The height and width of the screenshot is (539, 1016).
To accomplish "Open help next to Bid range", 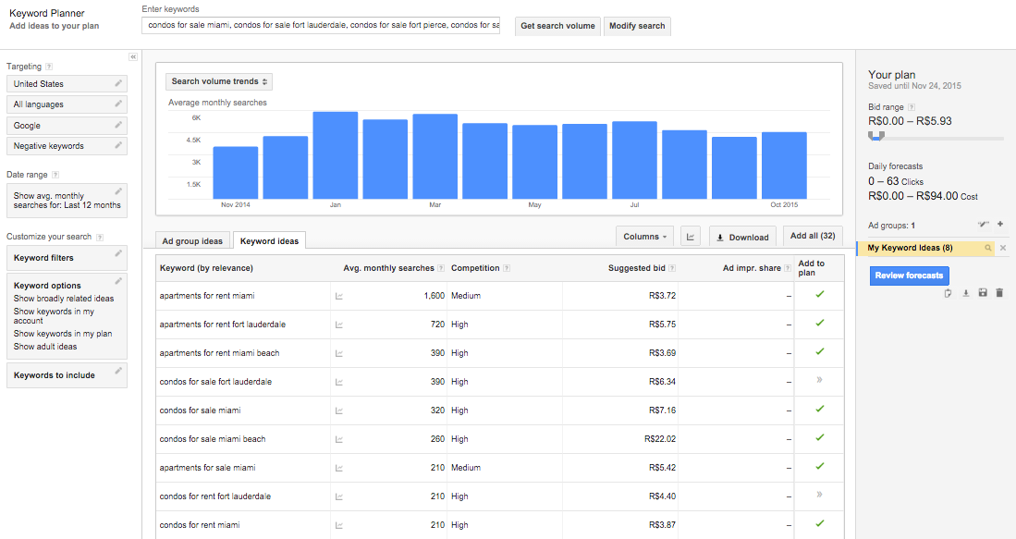I will tap(912, 107).
